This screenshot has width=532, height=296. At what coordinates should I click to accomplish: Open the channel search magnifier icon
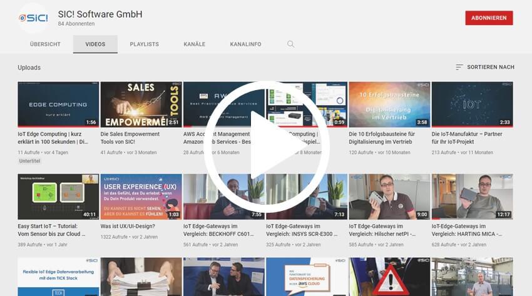click(x=290, y=44)
